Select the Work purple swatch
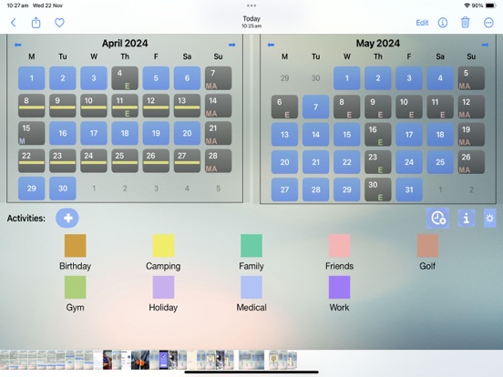The width and height of the screenshot is (503, 377). point(339,287)
